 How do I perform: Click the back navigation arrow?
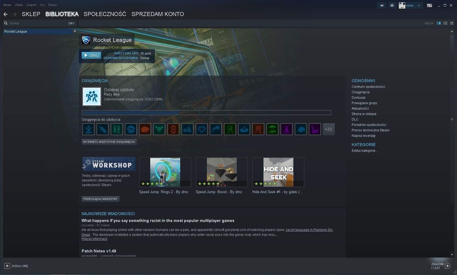pos(5,14)
